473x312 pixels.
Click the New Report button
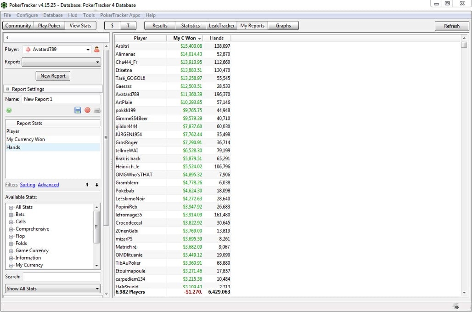click(x=53, y=76)
